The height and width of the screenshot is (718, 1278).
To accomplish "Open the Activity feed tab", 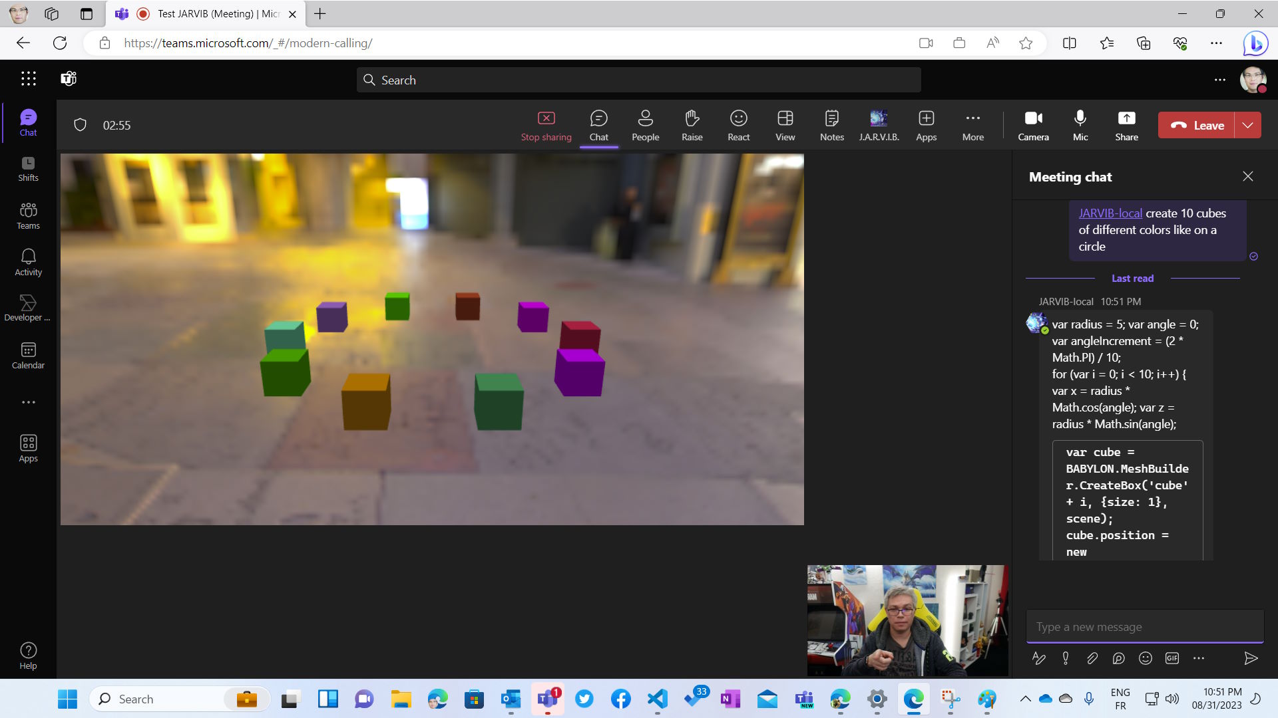I will point(28,262).
